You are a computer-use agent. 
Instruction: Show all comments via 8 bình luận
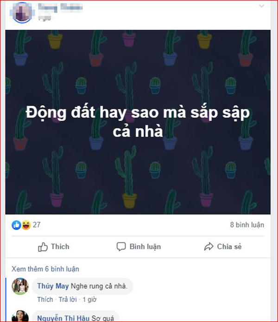247,225
